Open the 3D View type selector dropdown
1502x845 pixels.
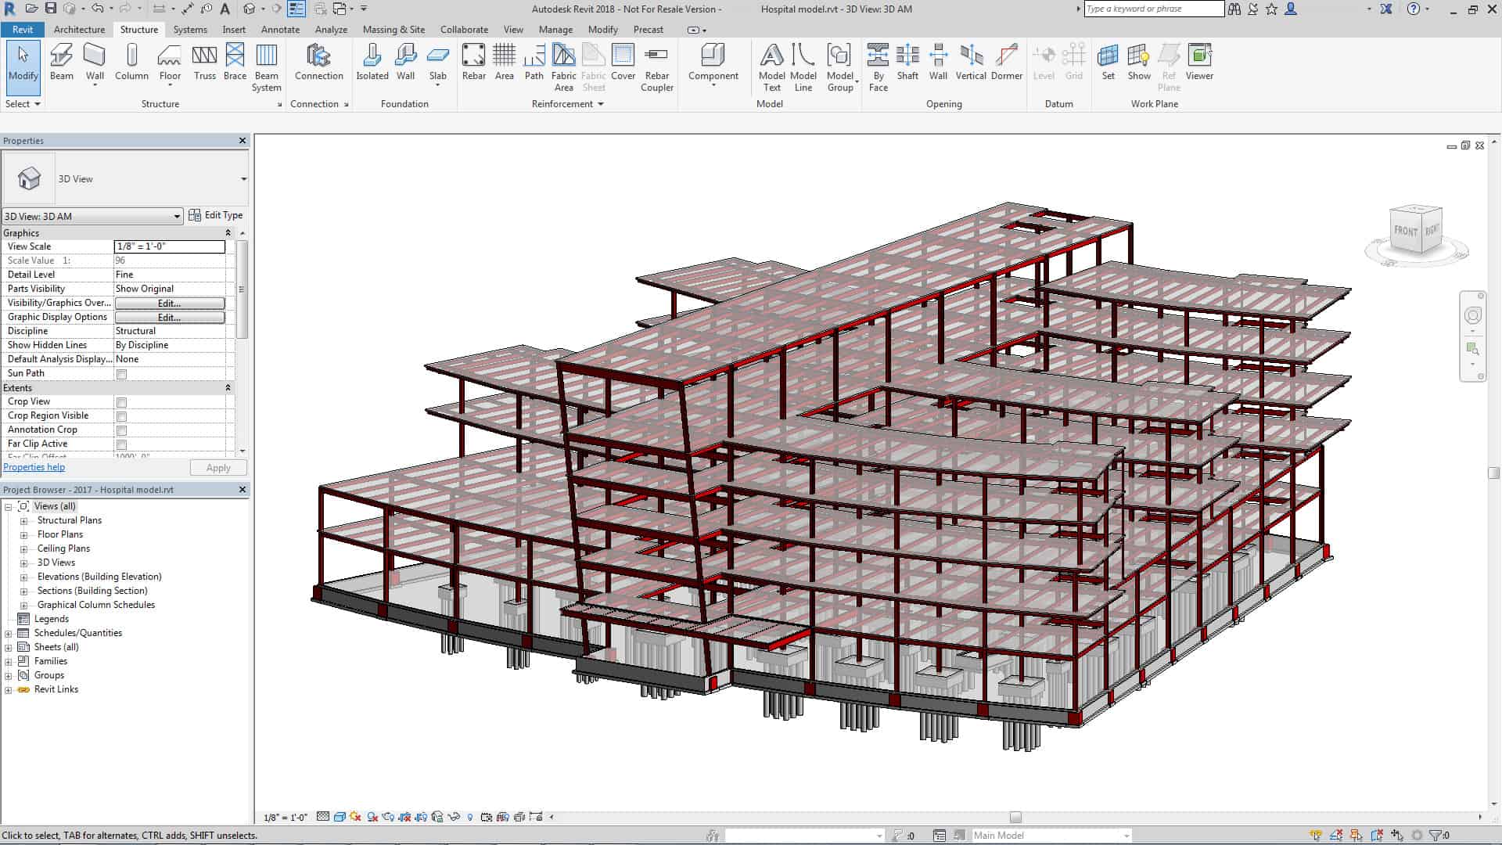[176, 216]
